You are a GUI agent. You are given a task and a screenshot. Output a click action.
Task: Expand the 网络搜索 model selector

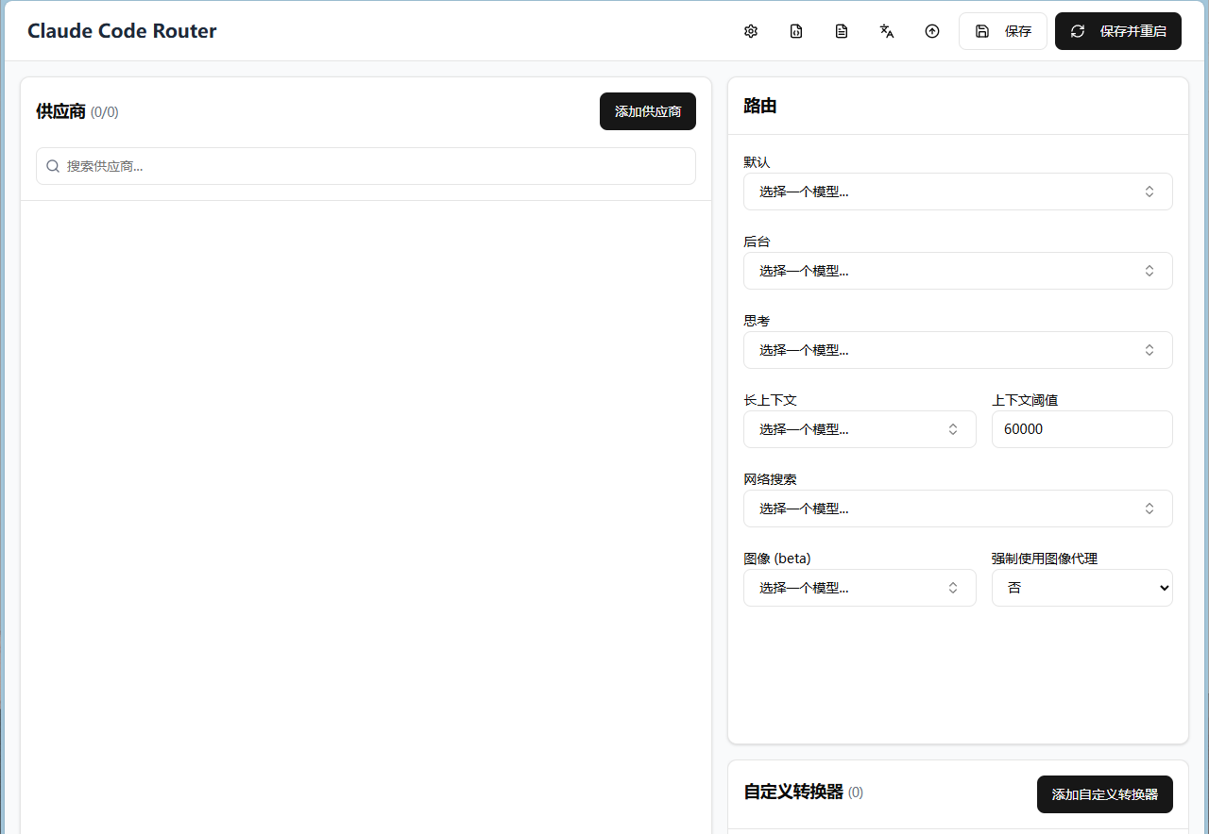tap(958, 509)
